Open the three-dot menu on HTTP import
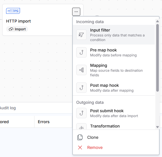Viewport: 162px width, 157px height. coord(76,12)
